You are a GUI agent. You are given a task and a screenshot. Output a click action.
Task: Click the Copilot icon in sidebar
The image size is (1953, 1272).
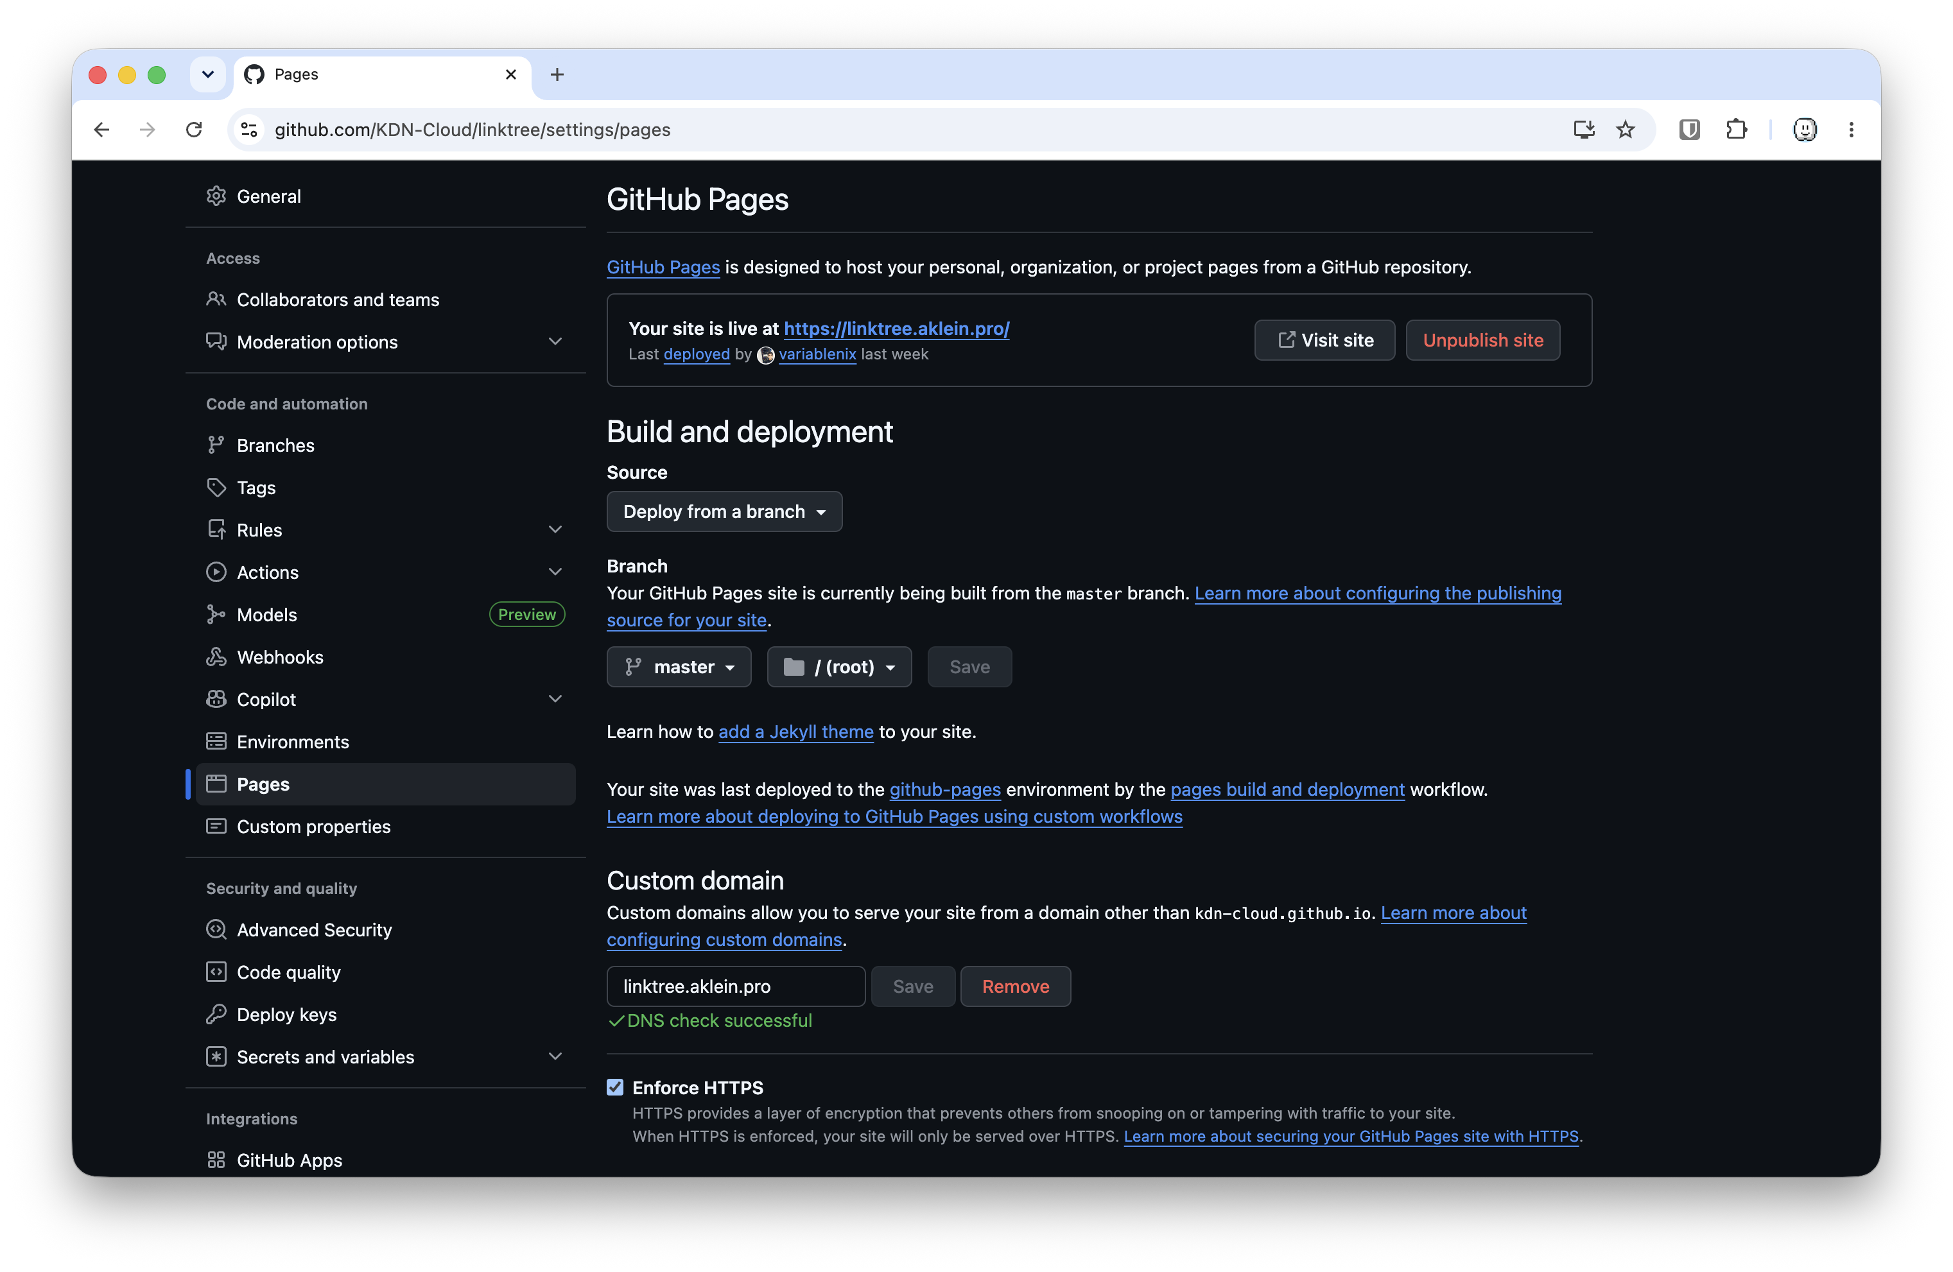coord(216,699)
